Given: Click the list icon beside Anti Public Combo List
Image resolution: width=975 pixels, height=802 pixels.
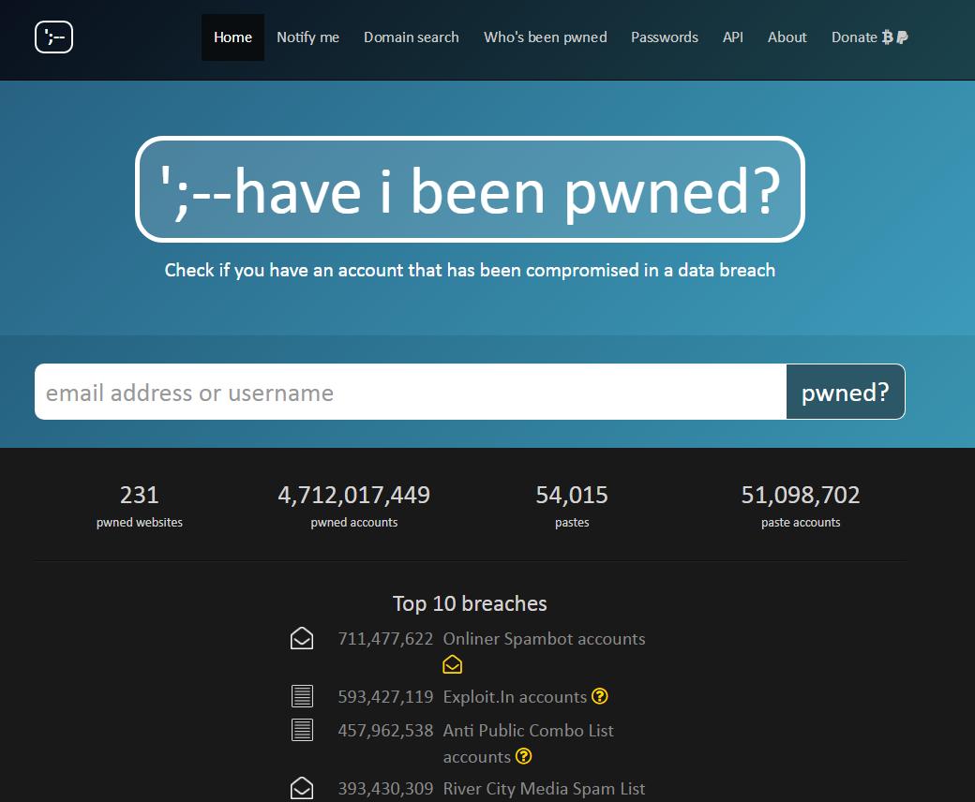Looking at the screenshot, I should (x=302, y=730).
